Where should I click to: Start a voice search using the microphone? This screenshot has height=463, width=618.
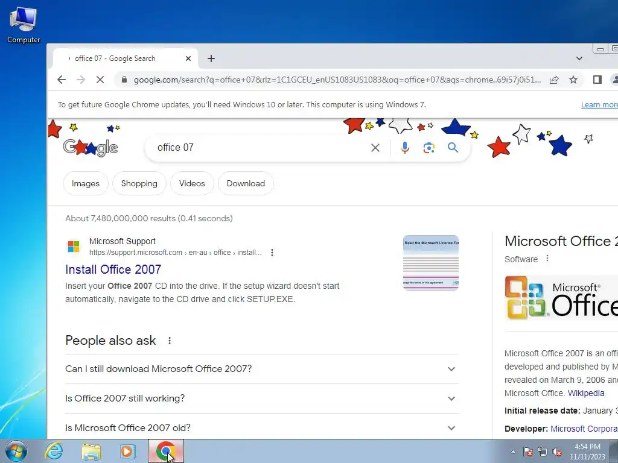[405, 148]
